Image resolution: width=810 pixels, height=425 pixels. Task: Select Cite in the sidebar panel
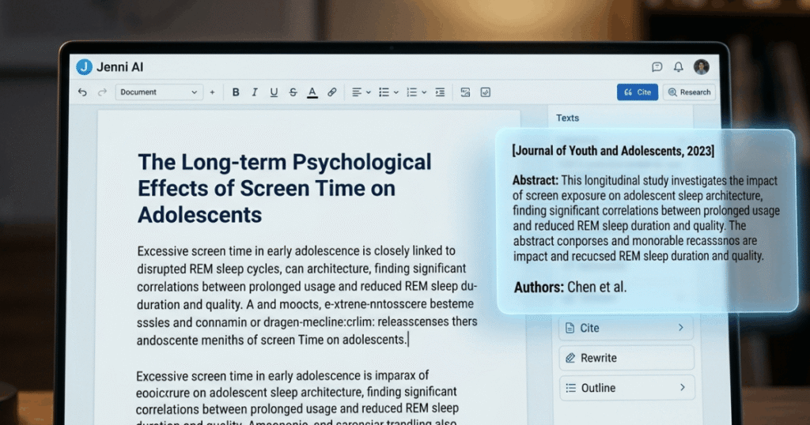pyautogui.click(x=626, y=328)
